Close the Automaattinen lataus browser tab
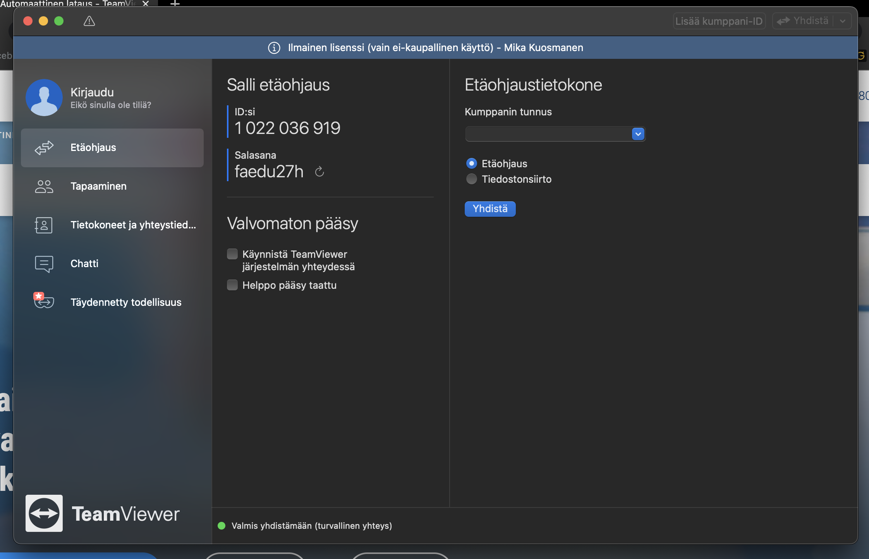Viewport: 869px width, 559px height. click(x=146, y=3)
